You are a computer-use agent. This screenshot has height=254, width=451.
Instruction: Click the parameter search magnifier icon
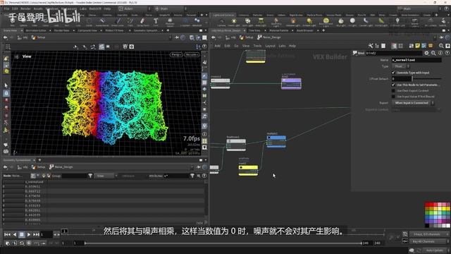pyautogui.click(x=433, y=53)
